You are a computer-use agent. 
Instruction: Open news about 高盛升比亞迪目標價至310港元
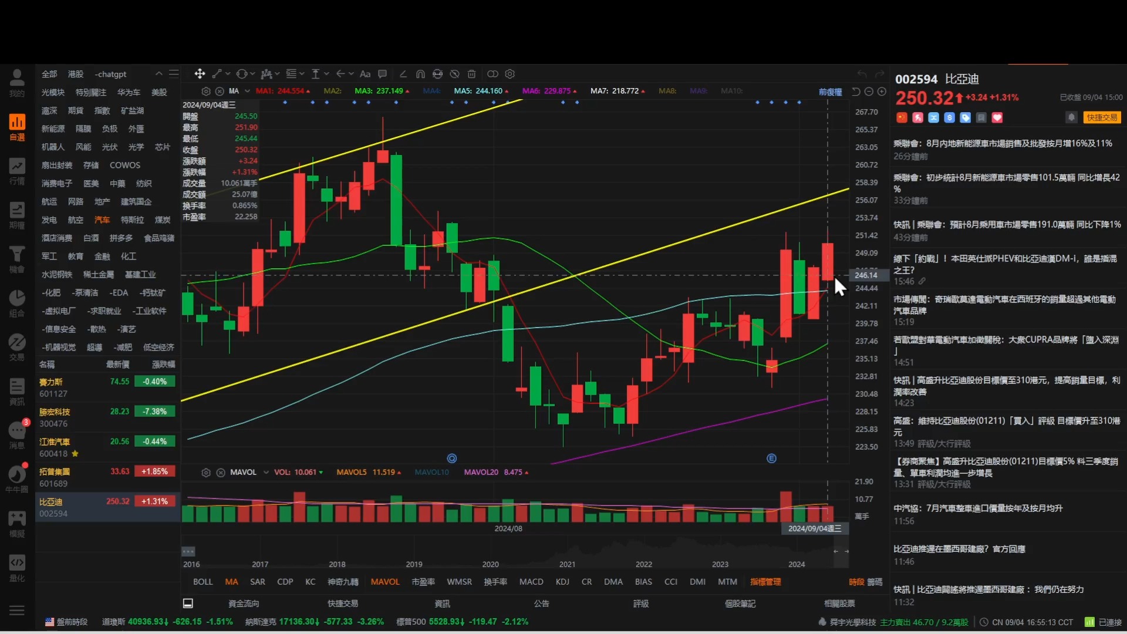click(1007, 391)
